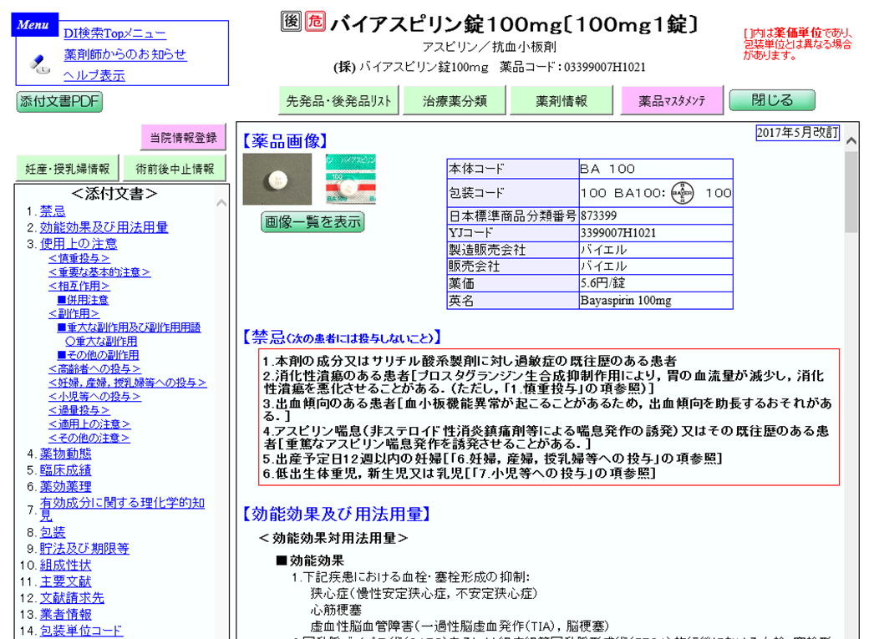This screenshot has height=639, width=869.
Task: Open the 薬品マスタメンテ page
Action: 672,101
